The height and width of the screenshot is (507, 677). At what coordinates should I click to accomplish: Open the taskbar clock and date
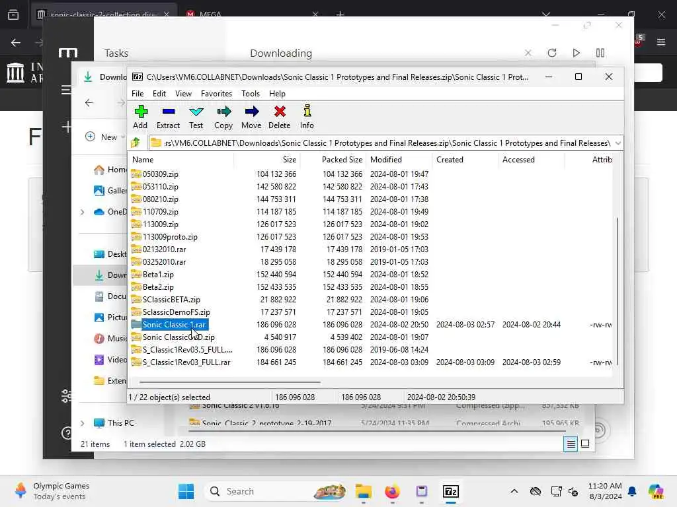(605, 491)
